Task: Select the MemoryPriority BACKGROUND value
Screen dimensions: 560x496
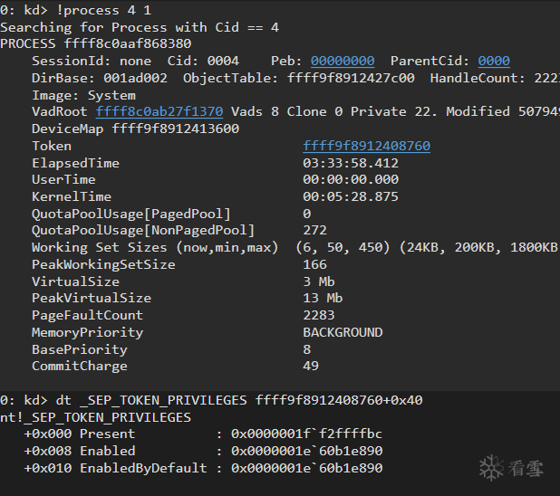Action: (x=343, y=332)
